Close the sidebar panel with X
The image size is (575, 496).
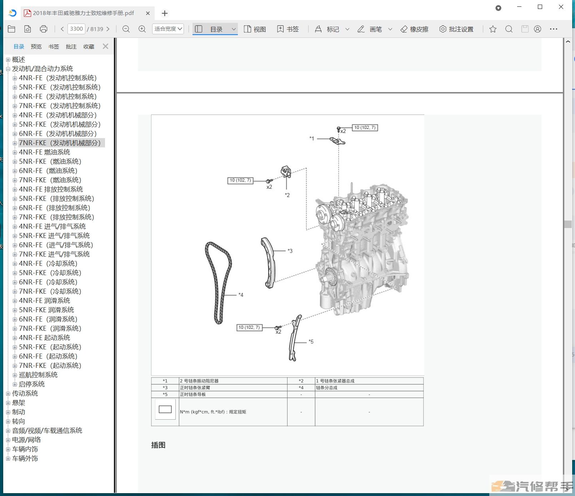click(105, 46)
